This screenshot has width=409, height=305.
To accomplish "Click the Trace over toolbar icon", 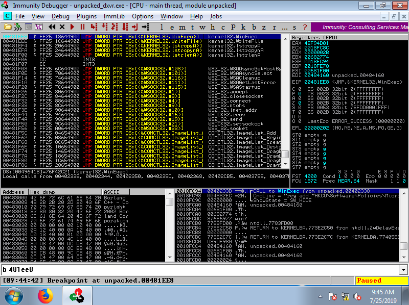I will (125, 27).
